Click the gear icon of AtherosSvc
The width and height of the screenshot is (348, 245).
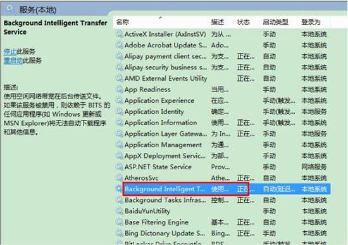(x=119, y=178)
